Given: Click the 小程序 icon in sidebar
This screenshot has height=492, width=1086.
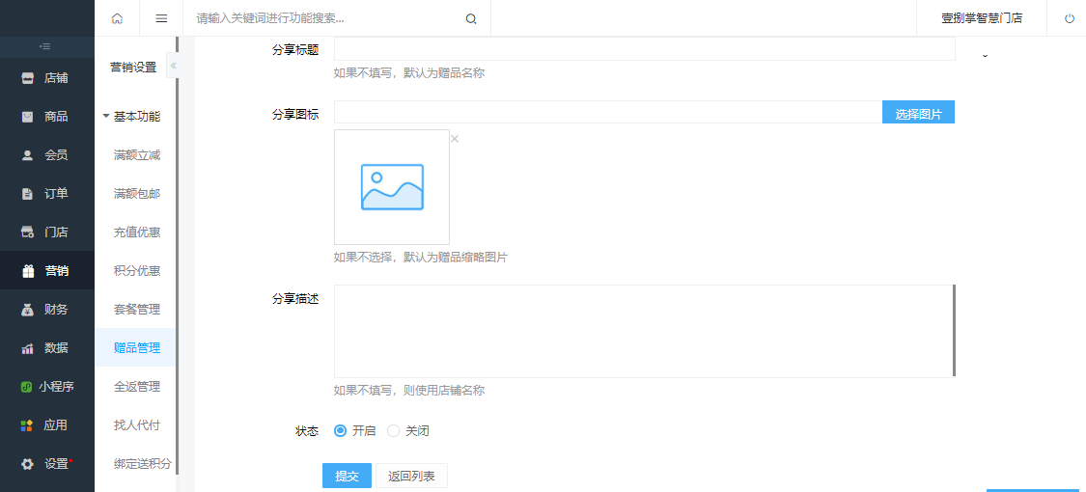Looking at the screenshot, I should pyautogui.click(x=26, y=387).
